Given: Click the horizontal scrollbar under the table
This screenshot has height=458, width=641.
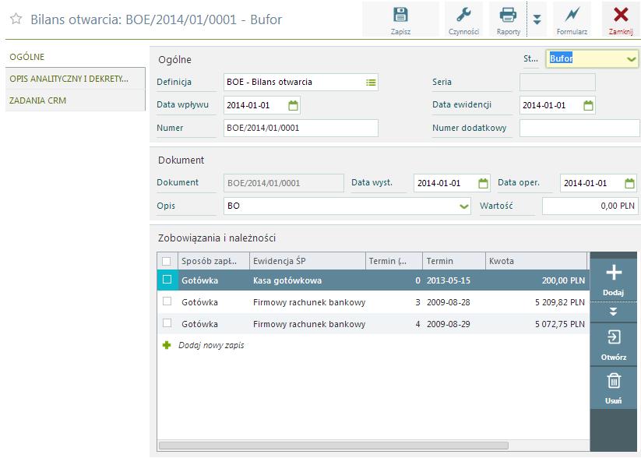Looking at the screenshot, I should coord(333,446).
